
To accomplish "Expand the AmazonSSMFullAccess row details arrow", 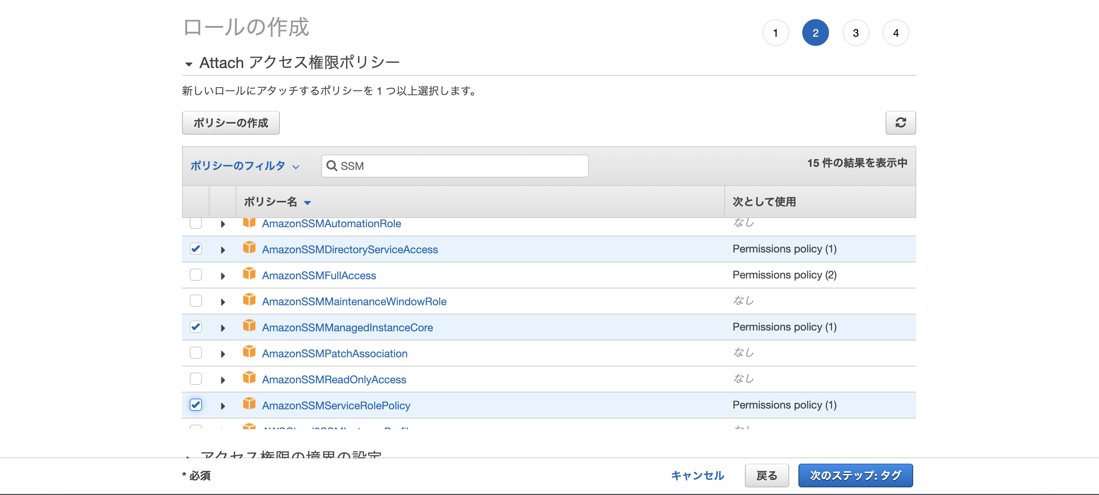I will pos(223,275).
